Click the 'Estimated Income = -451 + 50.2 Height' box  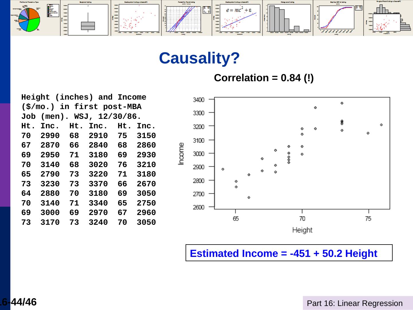[289, 253]
